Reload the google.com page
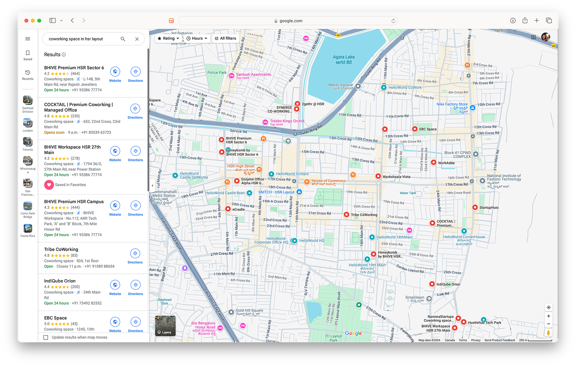 pos(393,21)
